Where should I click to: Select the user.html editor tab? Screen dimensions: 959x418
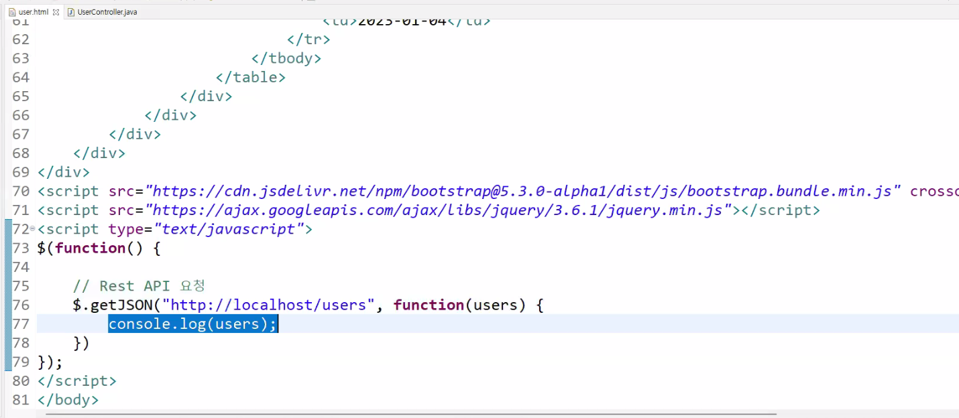coord(34,12)
